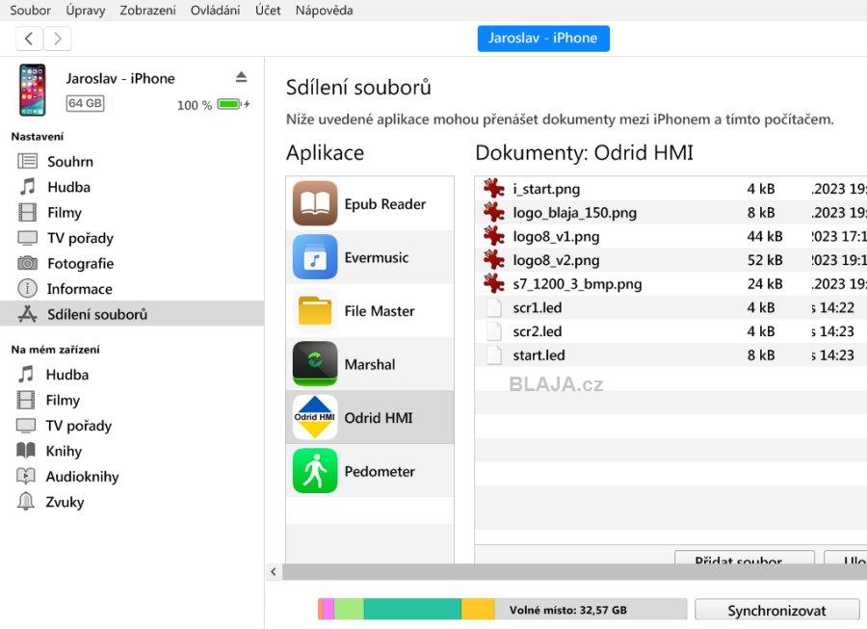Viewport: 867px width, 629px height.
Task: Select file scr2.led
Action: click(670, 331)
